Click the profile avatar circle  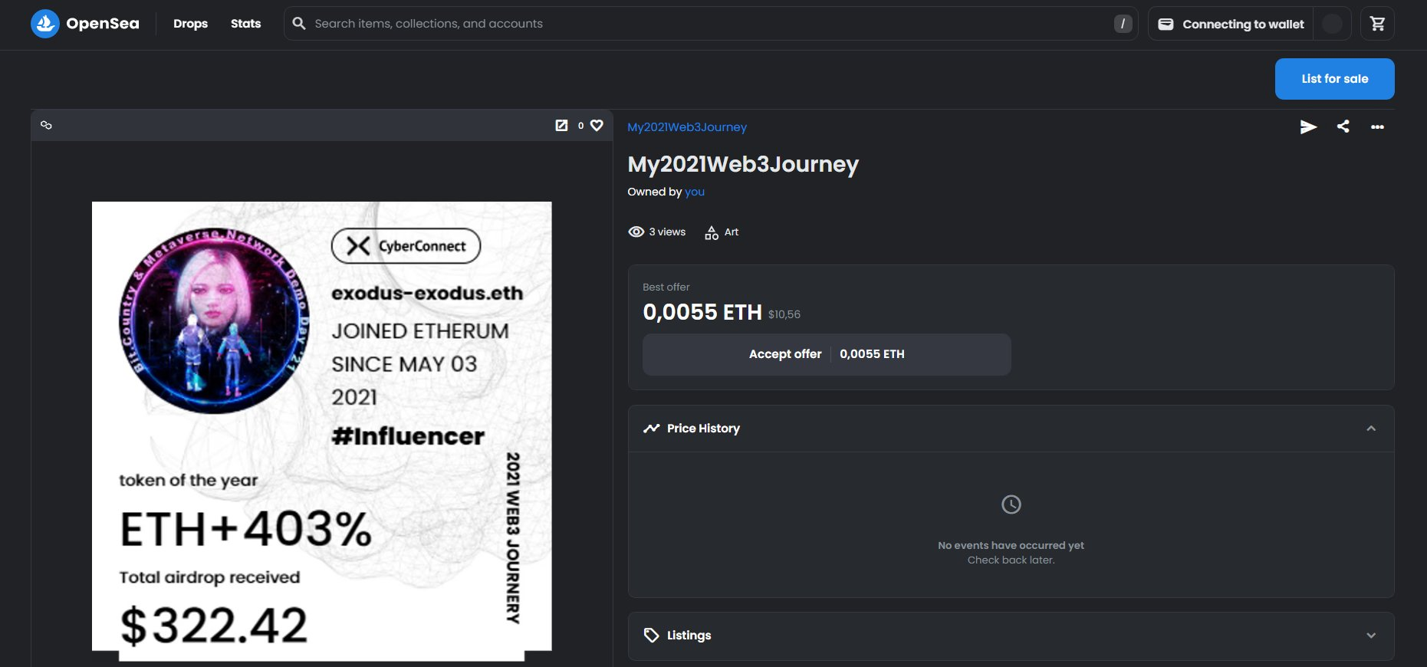click(x=1332, y=24)
